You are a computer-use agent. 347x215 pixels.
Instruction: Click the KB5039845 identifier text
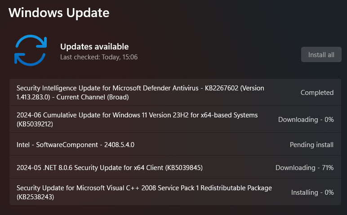[183, 168]
